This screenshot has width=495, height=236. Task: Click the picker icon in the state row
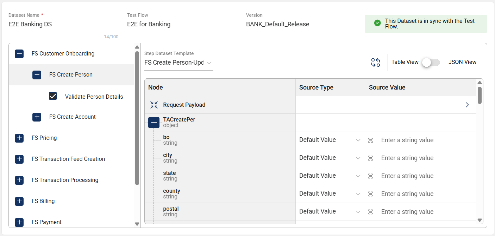[370, 176]
